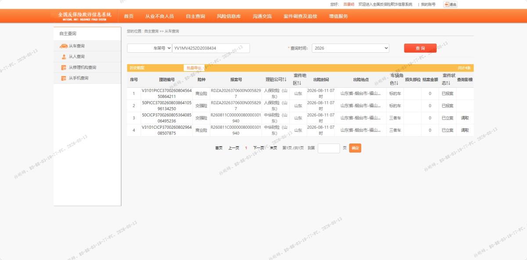Screen dimensions: 527x260
Task: Go to 首页 in pagination
Action: (x=219, y=148)
